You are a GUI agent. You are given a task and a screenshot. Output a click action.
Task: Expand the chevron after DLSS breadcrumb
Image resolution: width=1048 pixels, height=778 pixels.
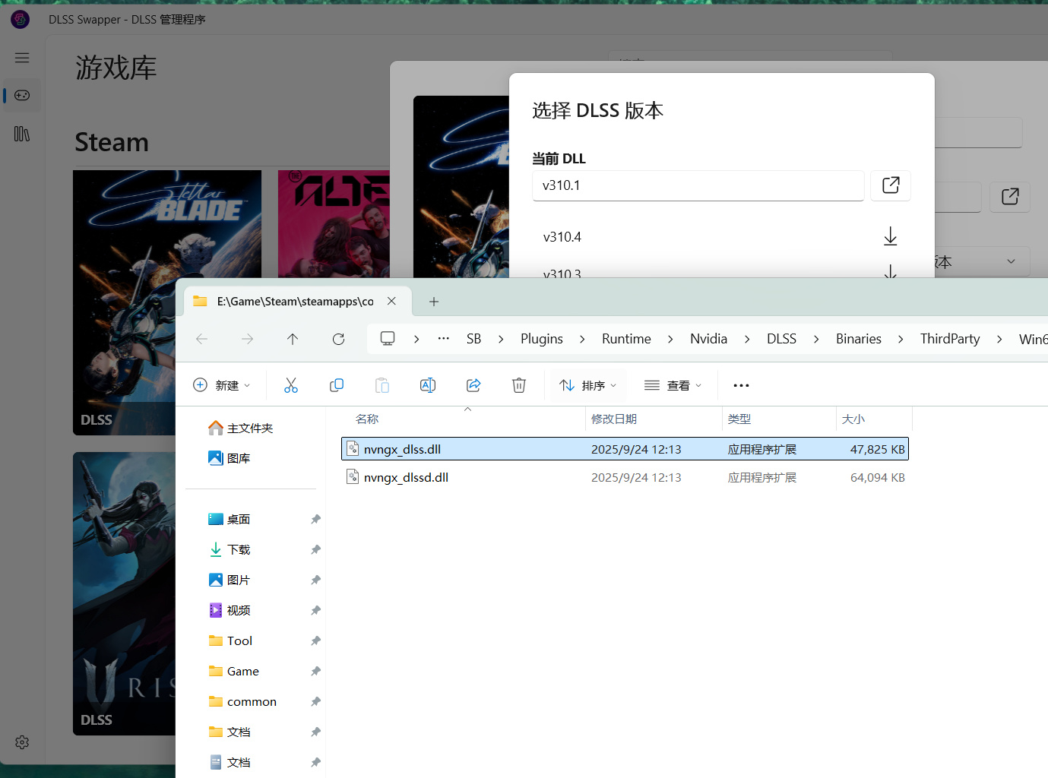[x=816, y=339]
